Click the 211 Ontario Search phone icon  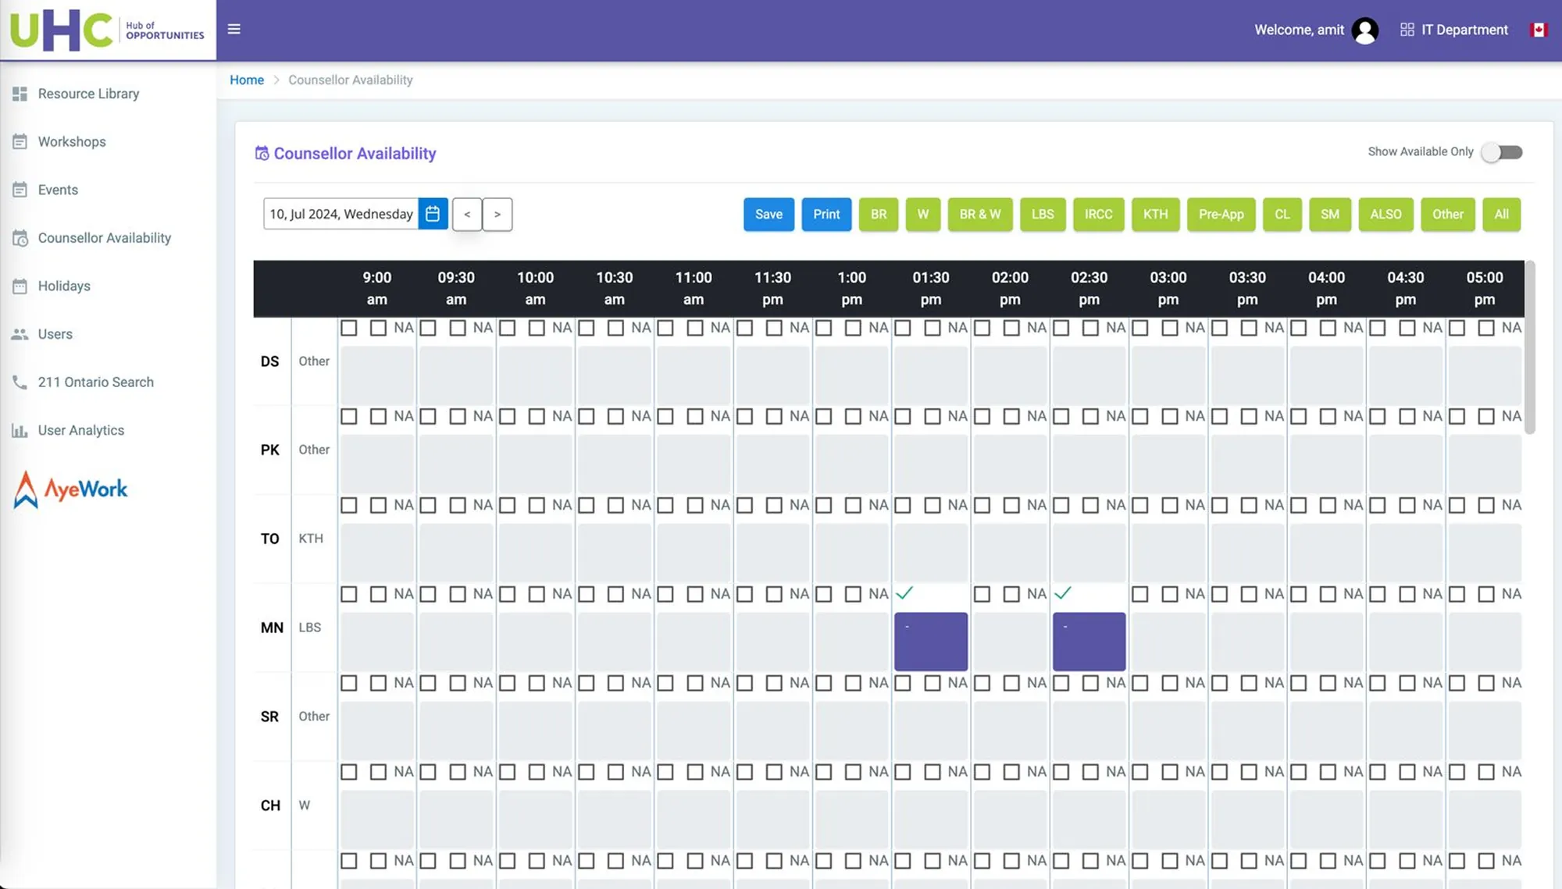[20, 382]
